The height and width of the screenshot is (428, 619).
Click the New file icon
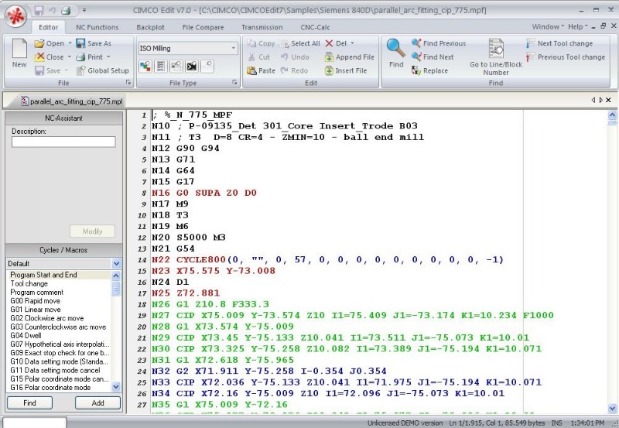(19, 49)
